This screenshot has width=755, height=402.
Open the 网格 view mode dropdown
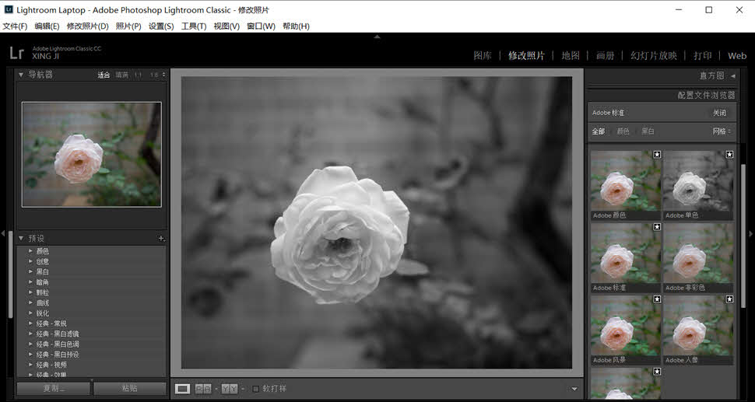(x=722, y=131)
